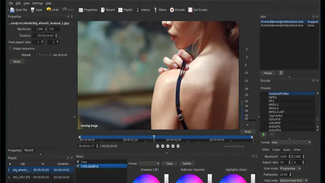
Task: Uncheck the Crop filter checkbox
Action: click(x=78, y=162)
